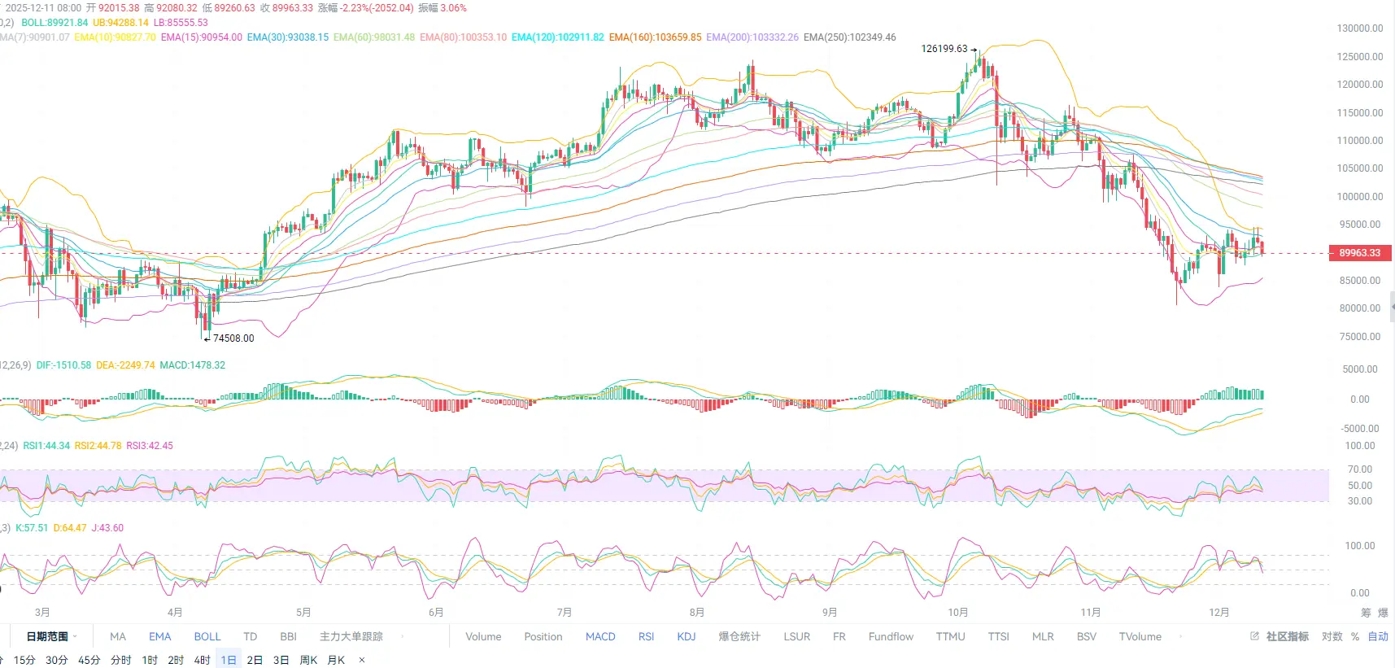Close the timeframe bar with the × icon
Screen dimensions: 1395x668
tap(362, 660)
